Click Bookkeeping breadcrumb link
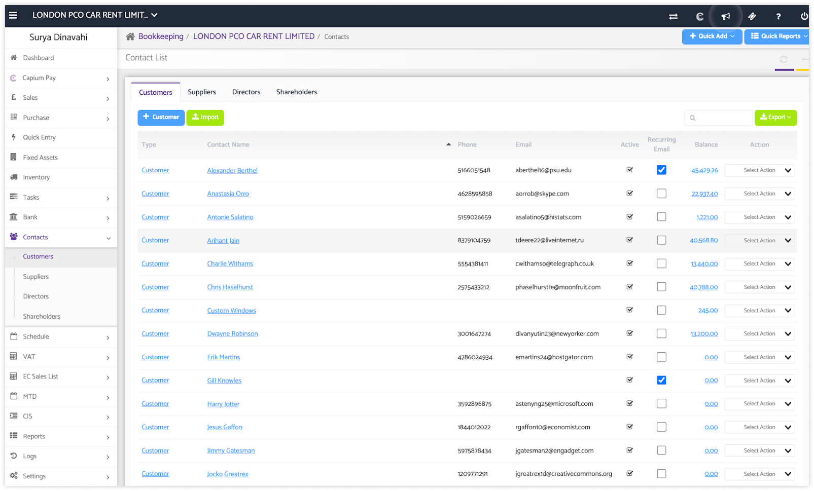 click(161, 36)
